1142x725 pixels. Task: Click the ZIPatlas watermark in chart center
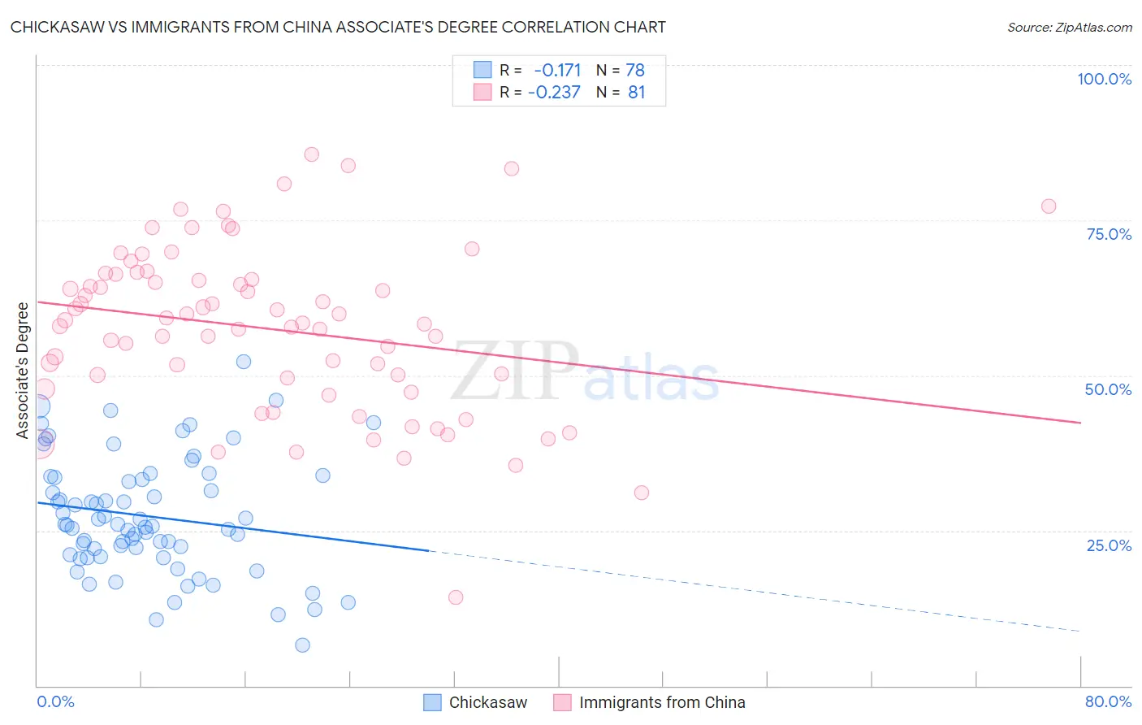click(585, 372)
